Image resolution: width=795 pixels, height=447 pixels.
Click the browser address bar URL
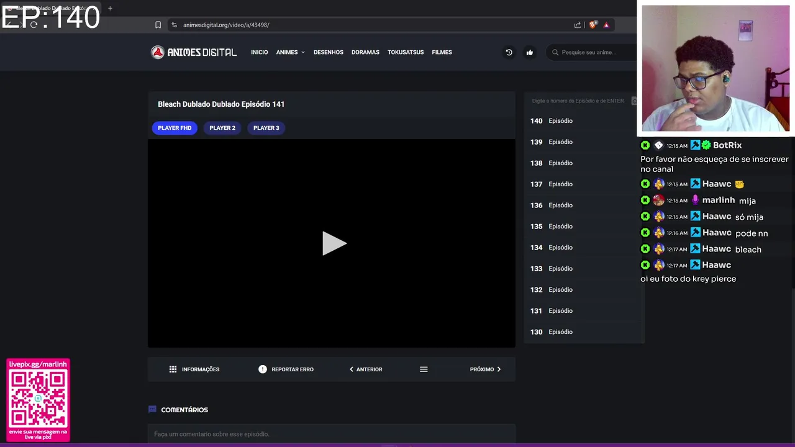226,25
